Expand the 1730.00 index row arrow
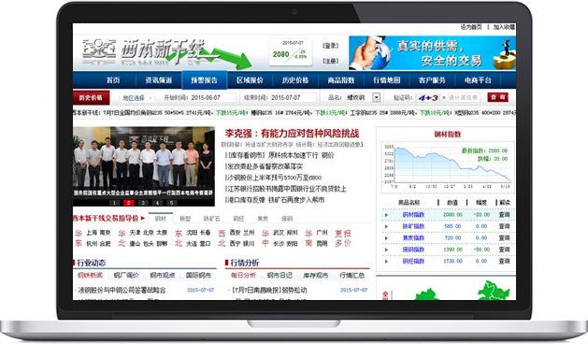588x344 pixels. (386, 262)
